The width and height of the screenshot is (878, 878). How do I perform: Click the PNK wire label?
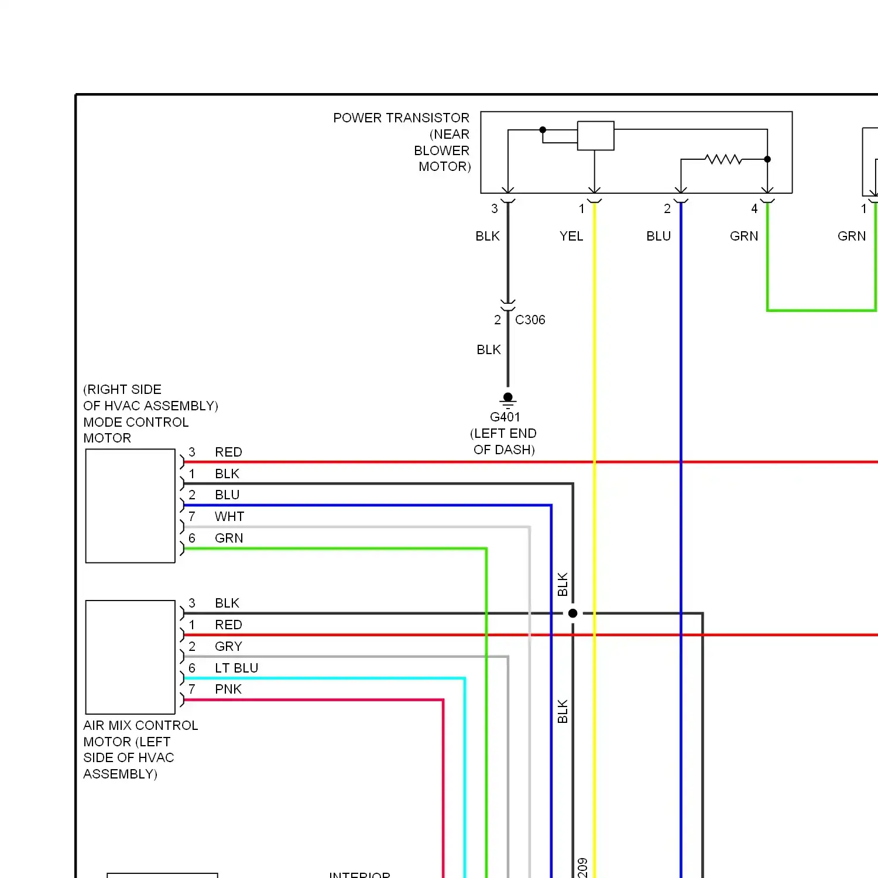[x=228, y=690]
